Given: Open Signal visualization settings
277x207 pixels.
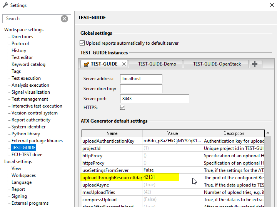Looking at the screenshot, I should (x=30, y=92).
